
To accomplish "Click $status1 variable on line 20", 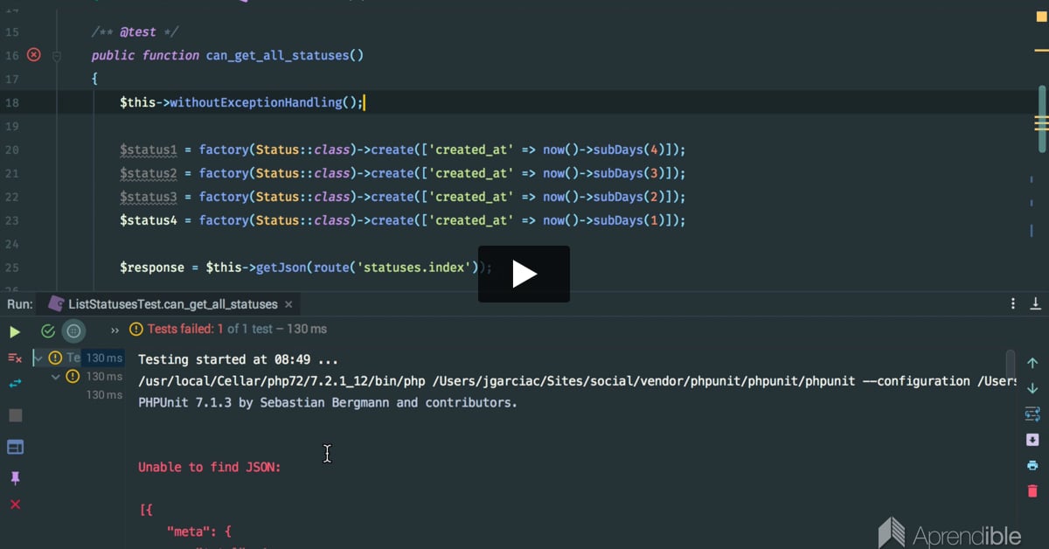I will point(149,149).
